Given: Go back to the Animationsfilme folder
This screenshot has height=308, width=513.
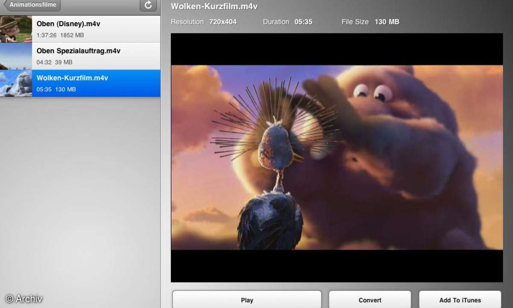Looking at the screenshot, I should (32, 5).
